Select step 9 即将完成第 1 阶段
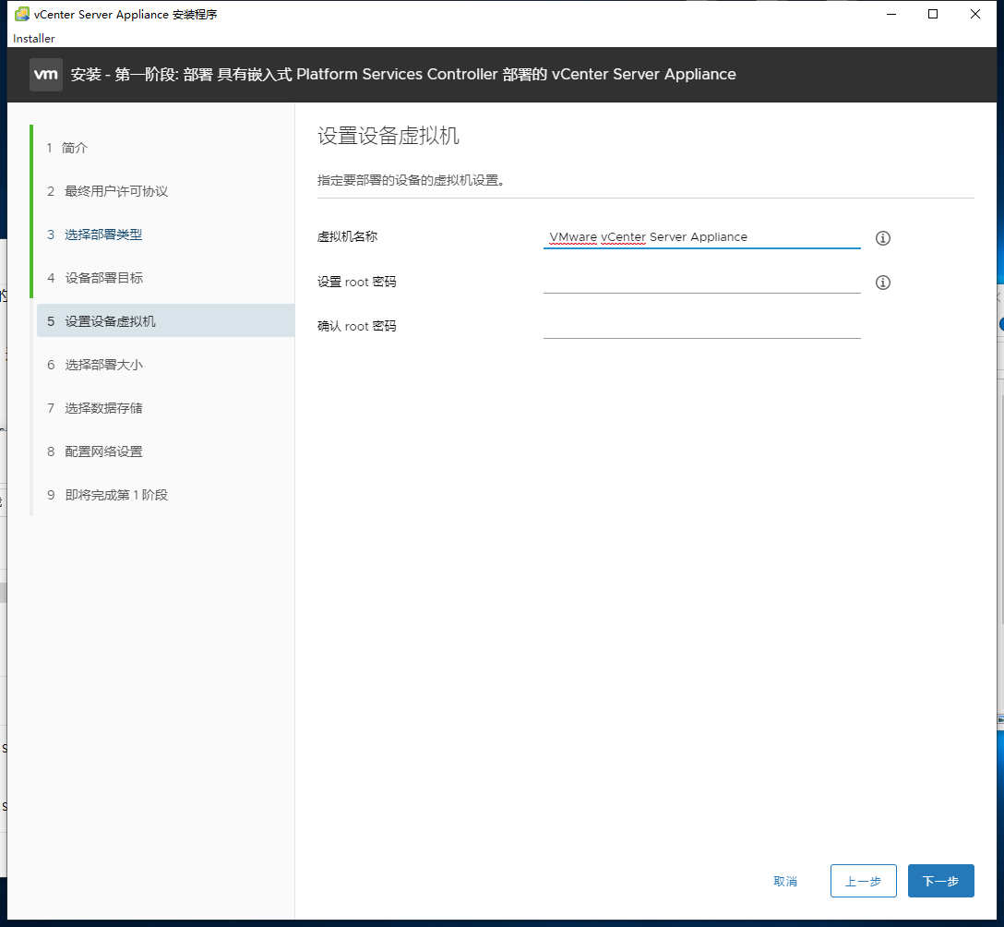Screen dimensions: 1004x927 [x=107, y=495]
